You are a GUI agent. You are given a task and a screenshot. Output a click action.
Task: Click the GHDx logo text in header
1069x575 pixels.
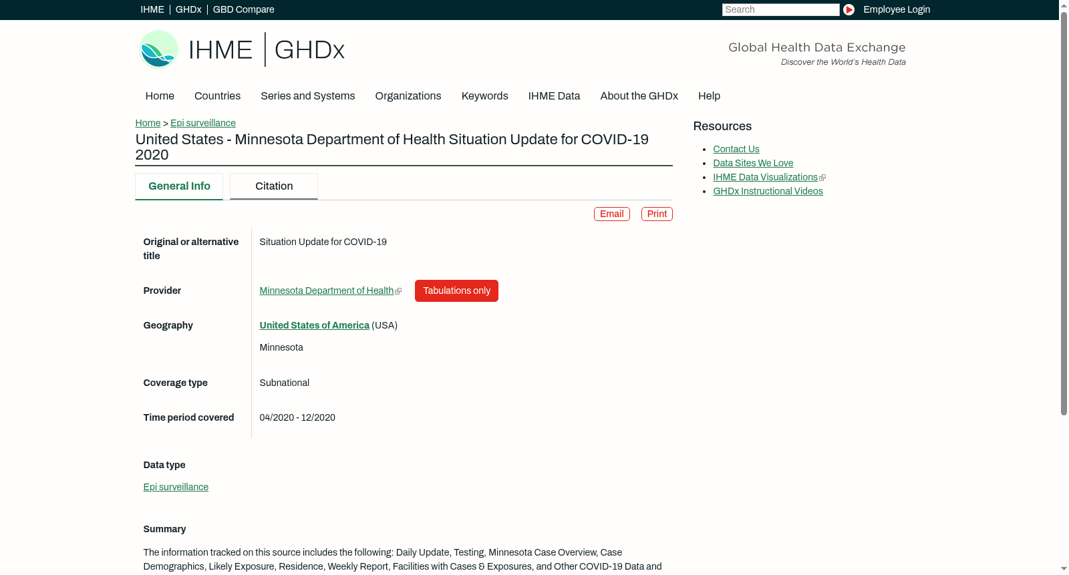[309, 50]
